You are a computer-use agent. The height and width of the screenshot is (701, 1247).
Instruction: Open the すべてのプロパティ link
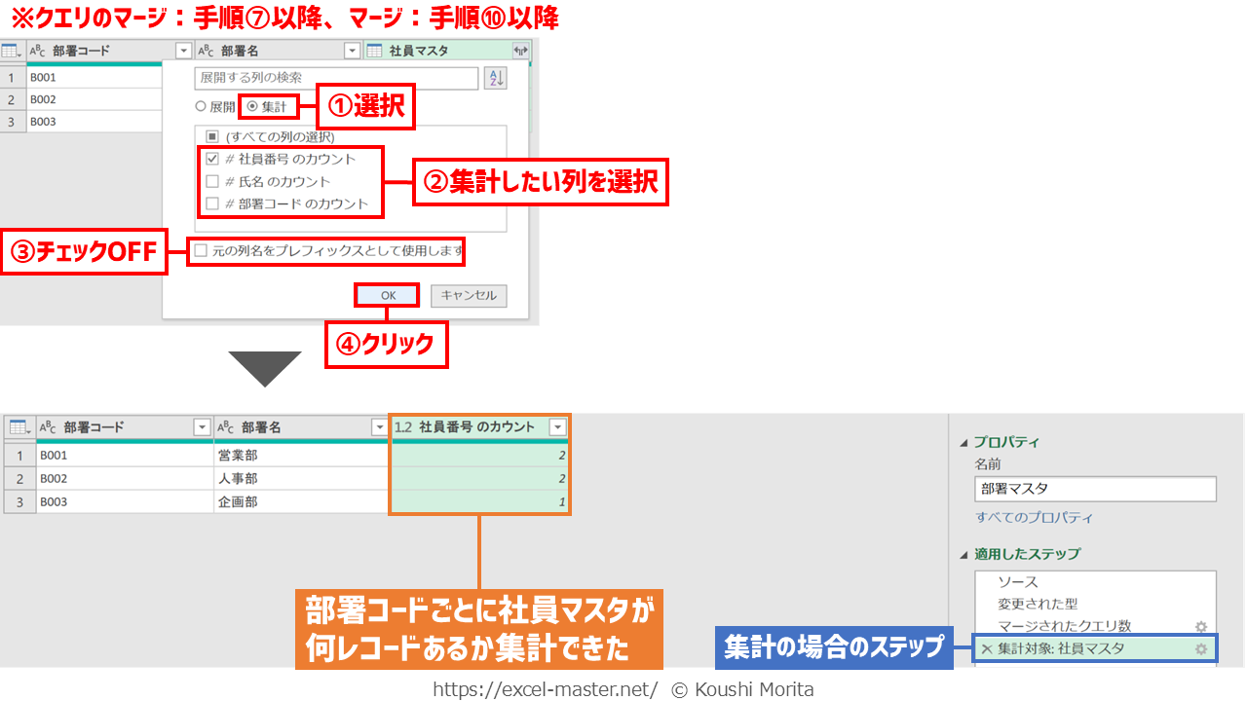(x=1034, y=518)
